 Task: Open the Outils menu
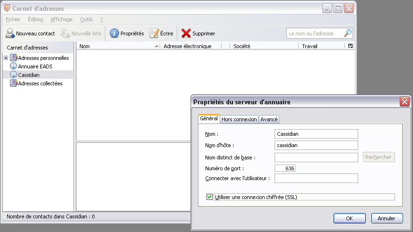[86, 19]
